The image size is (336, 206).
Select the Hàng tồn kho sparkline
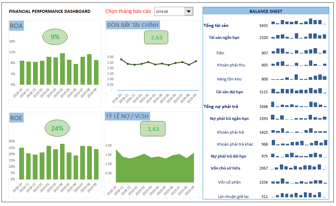pyautogui.click(x=298, y=77)
